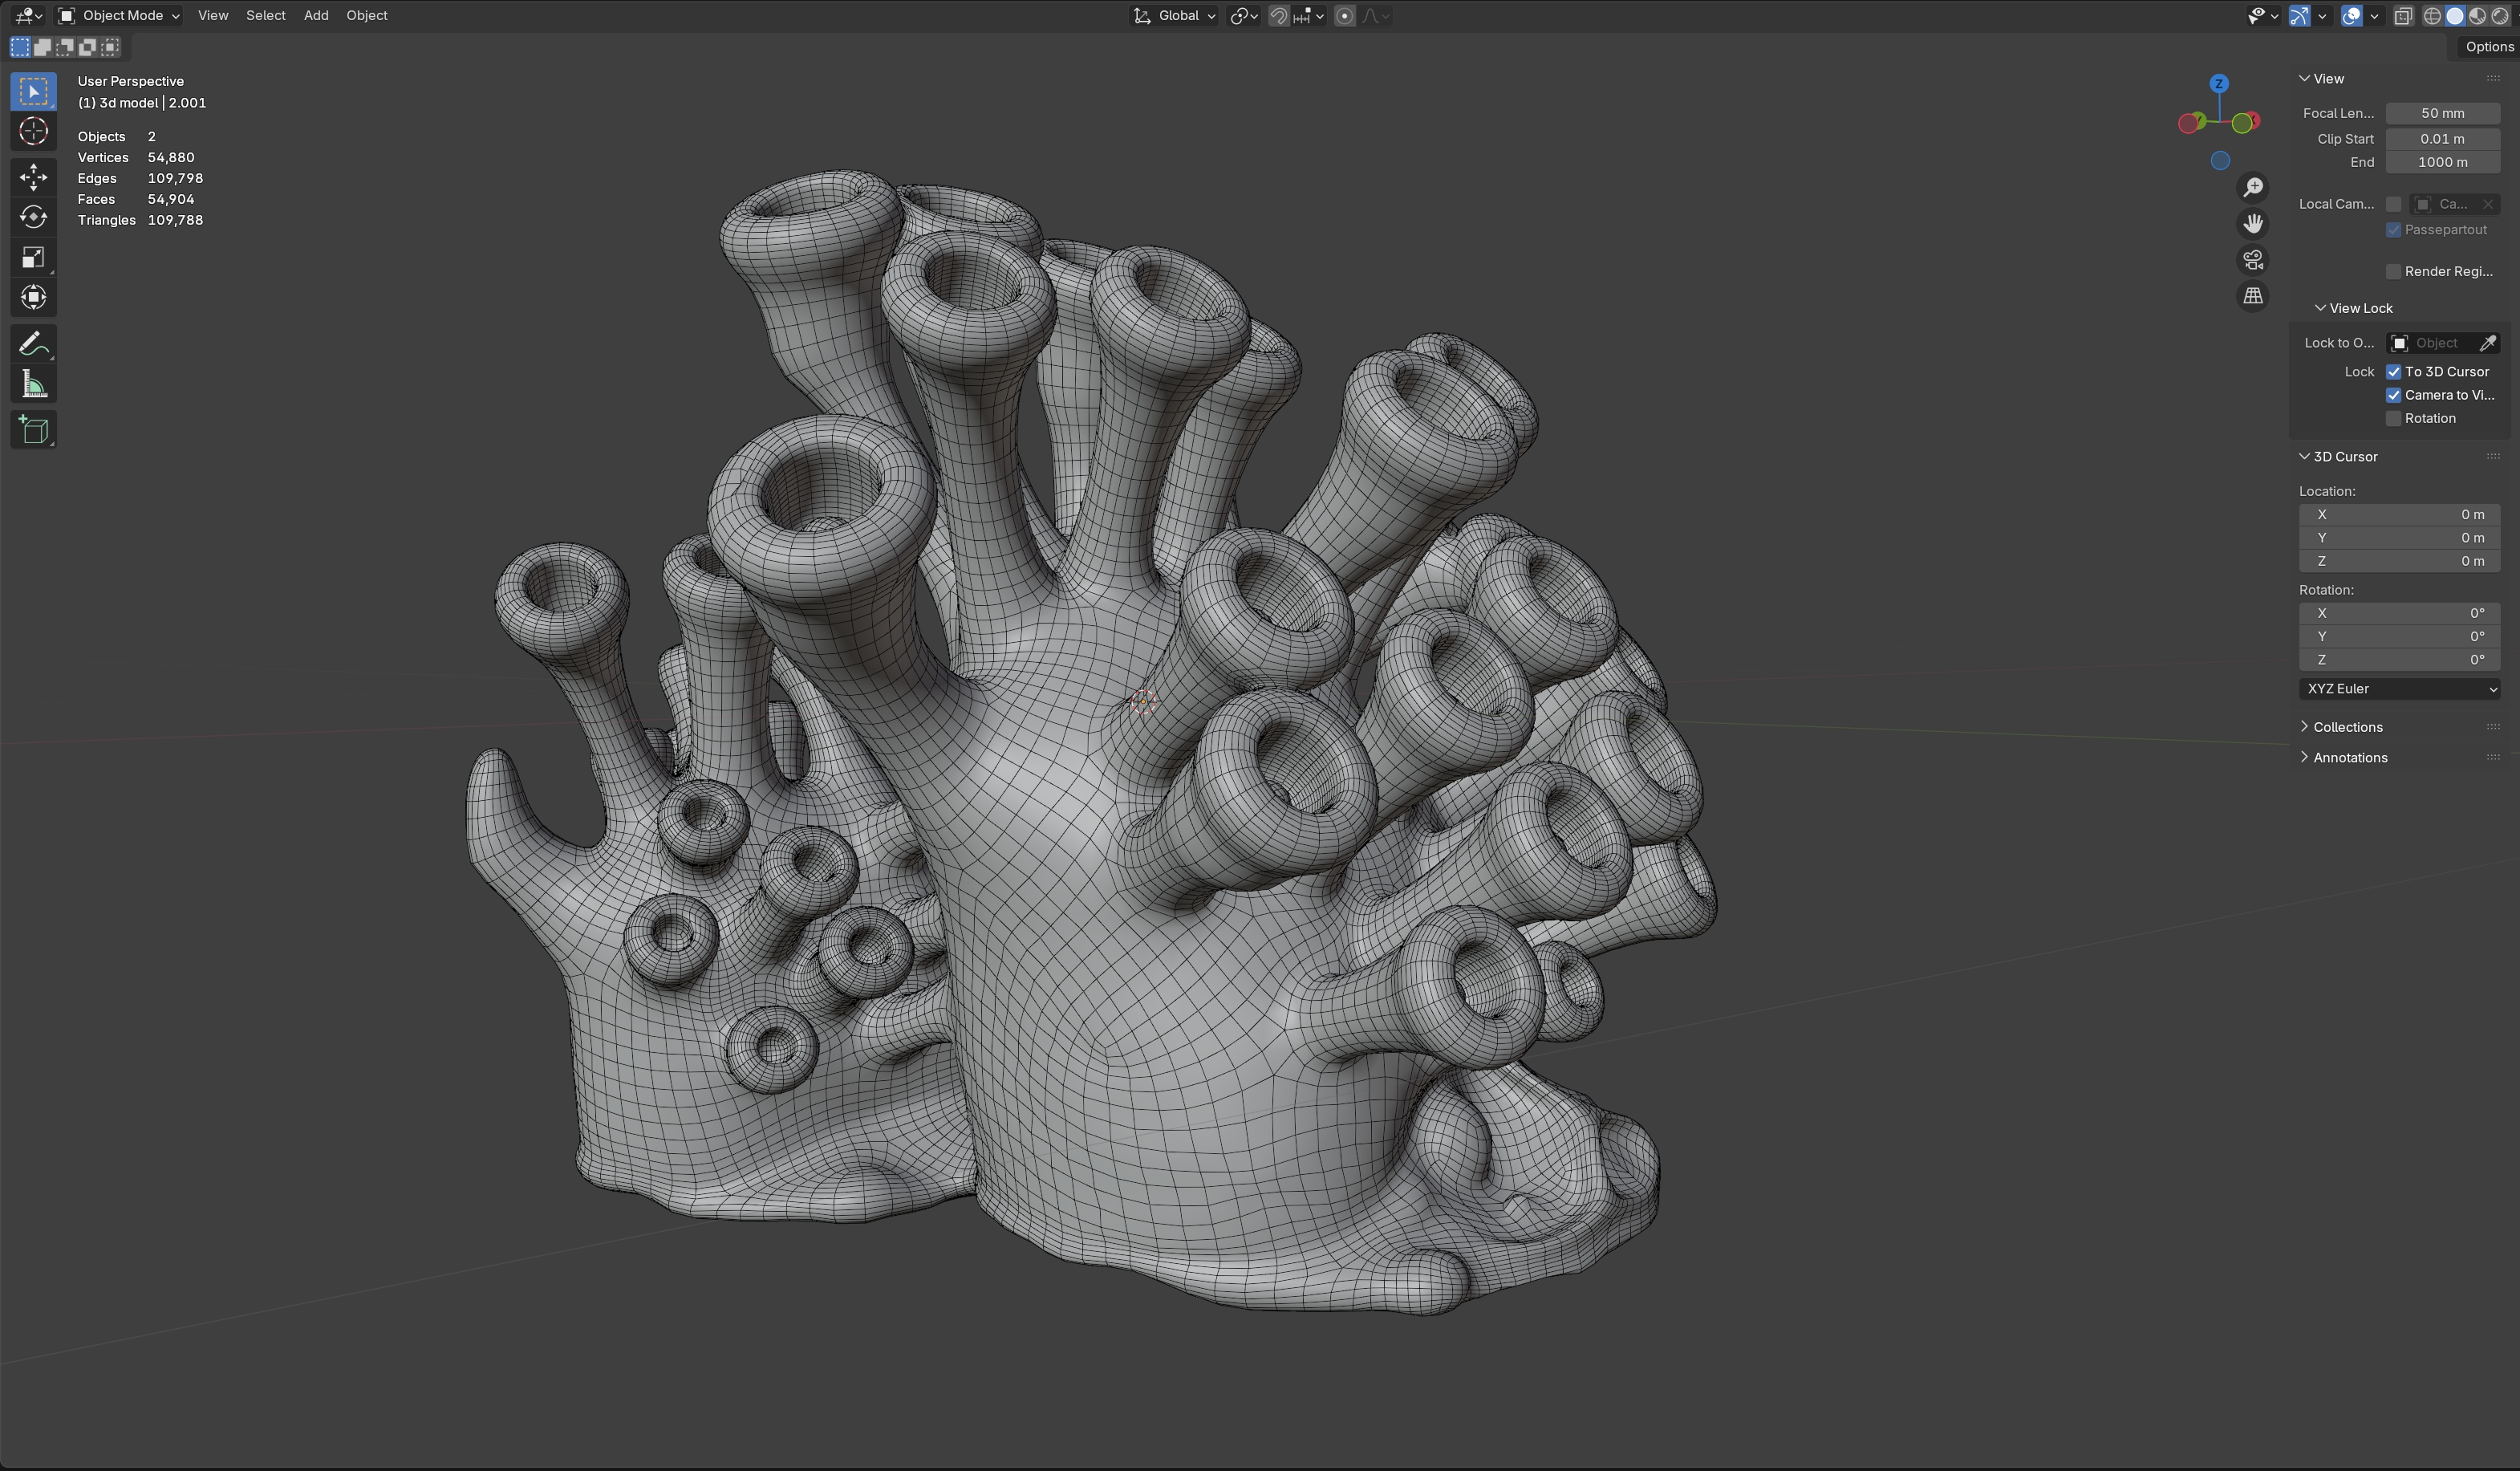
Task: Open the Add menu
Action: coord(316,16)
